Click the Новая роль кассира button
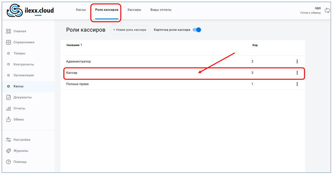This screenshot has width=332, height=174. click(x=129, y=30)
